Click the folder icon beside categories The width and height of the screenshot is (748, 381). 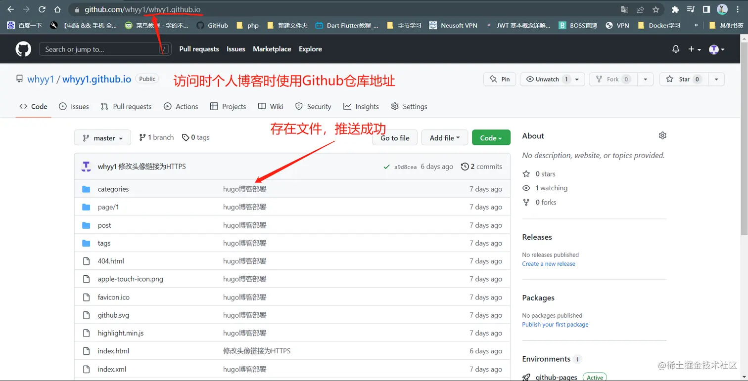(x=86, y=189)
